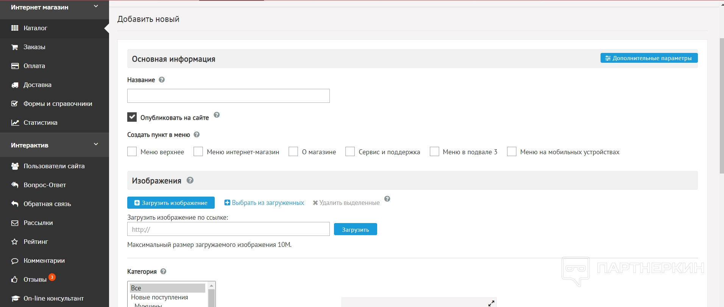Open the Отзывы section
The image size is (724, 307).
(x=55, y=279)
